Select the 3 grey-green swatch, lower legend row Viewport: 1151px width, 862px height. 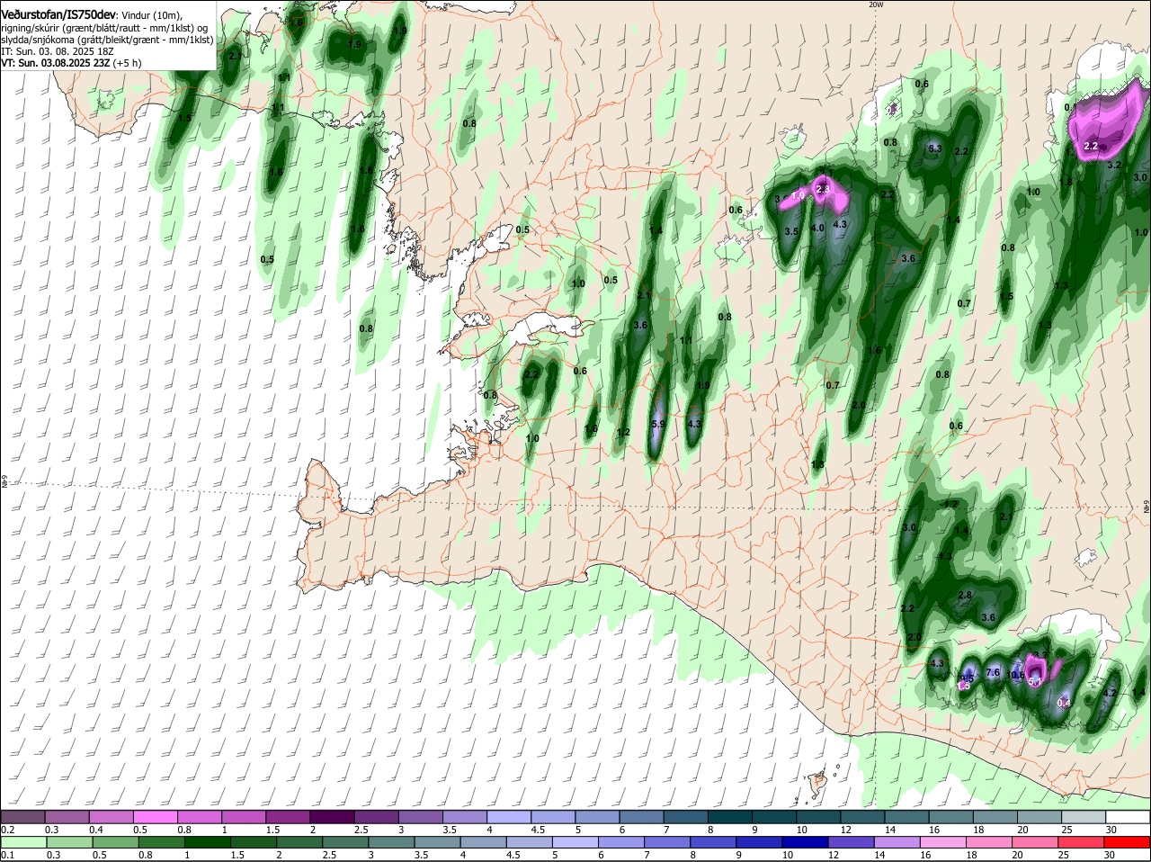[x=391, y=842]
